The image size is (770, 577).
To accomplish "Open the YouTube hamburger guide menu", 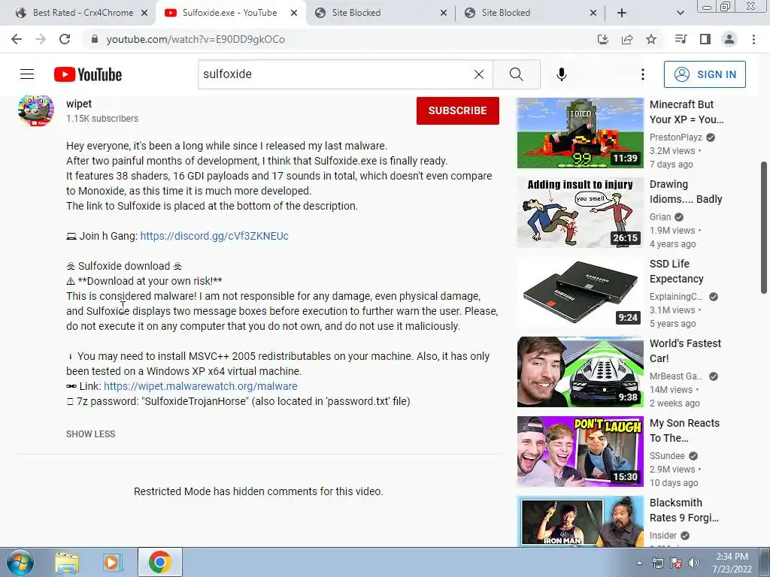I will pyautogui.click(x=27, y=74).
